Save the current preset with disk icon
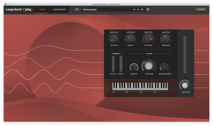The height and width of the screenshot is (126, 213). point(148,10)
